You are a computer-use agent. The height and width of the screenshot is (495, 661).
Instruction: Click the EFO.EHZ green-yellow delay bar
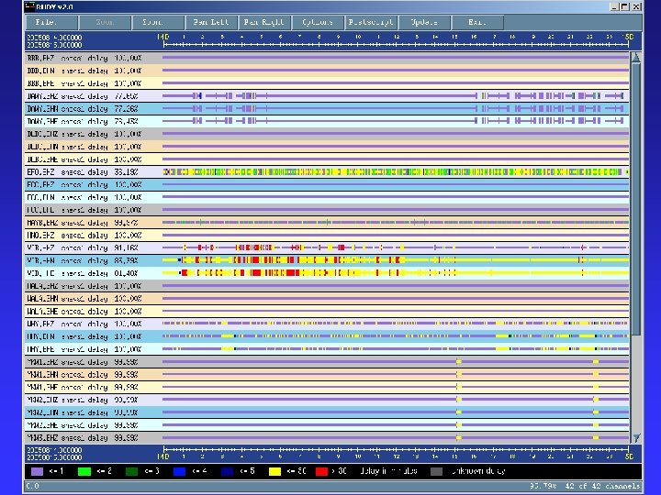(x=396, y=171)
